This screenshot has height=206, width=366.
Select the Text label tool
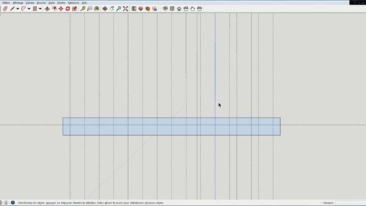tap(90, 9)
